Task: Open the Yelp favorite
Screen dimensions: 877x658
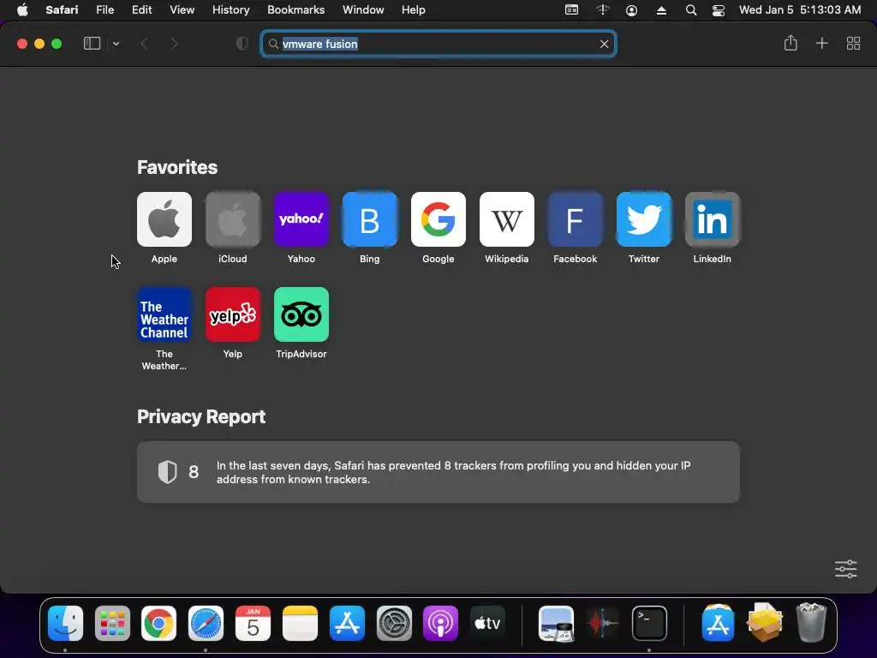Action: (x=233, y=314)
